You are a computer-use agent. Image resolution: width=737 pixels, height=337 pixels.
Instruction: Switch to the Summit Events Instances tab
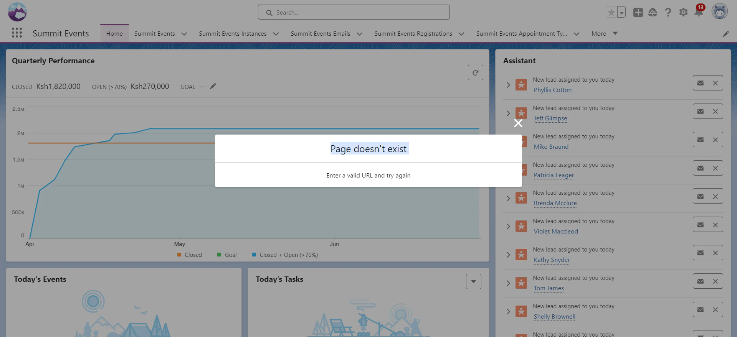coord(233,34)
